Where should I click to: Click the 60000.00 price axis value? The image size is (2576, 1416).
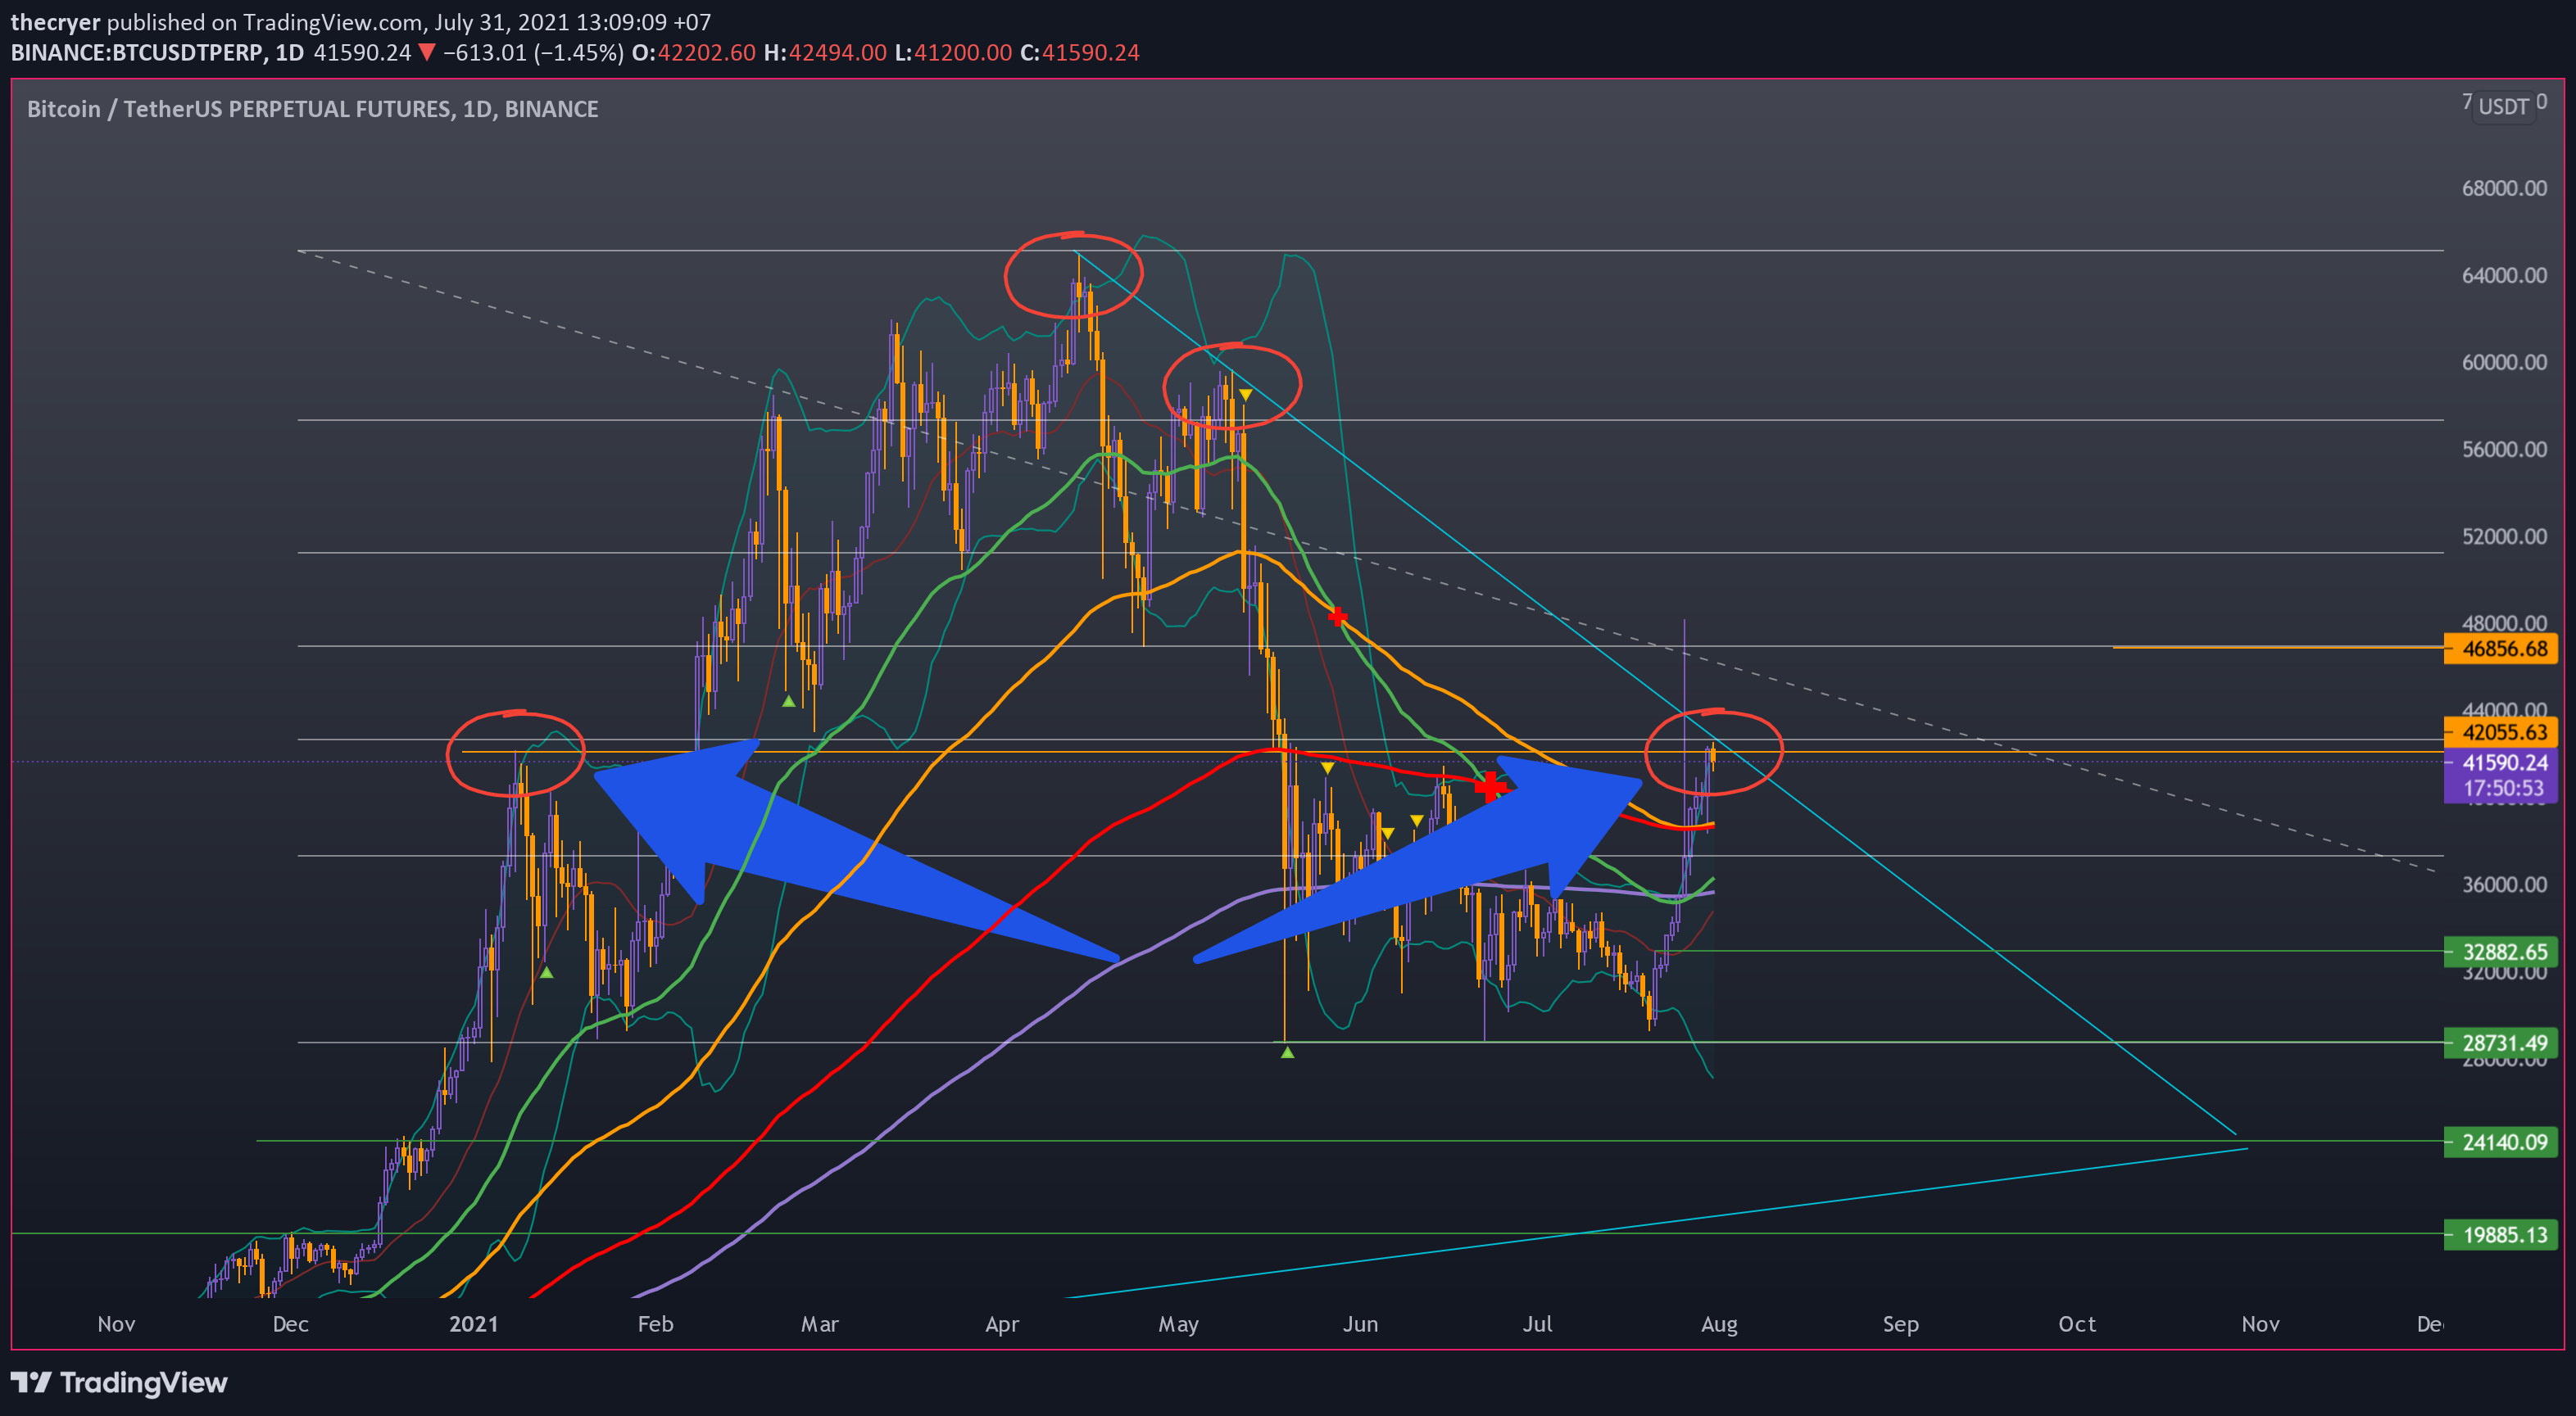tap(2504, 362)
